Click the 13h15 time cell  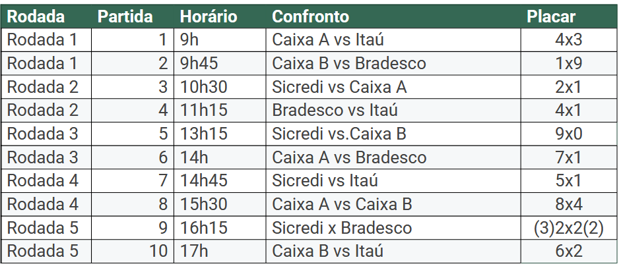[x=203, y=134]
